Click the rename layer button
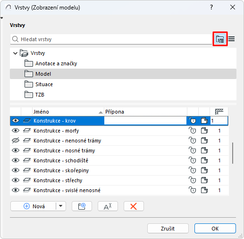Image resolution: width=244 pixels, height=239 pixels. (x=108, y=206)
